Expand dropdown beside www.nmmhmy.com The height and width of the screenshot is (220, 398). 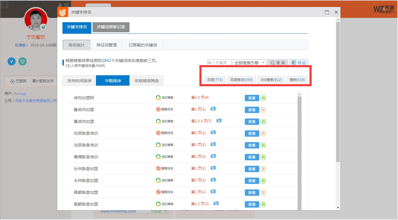point(166,211)
